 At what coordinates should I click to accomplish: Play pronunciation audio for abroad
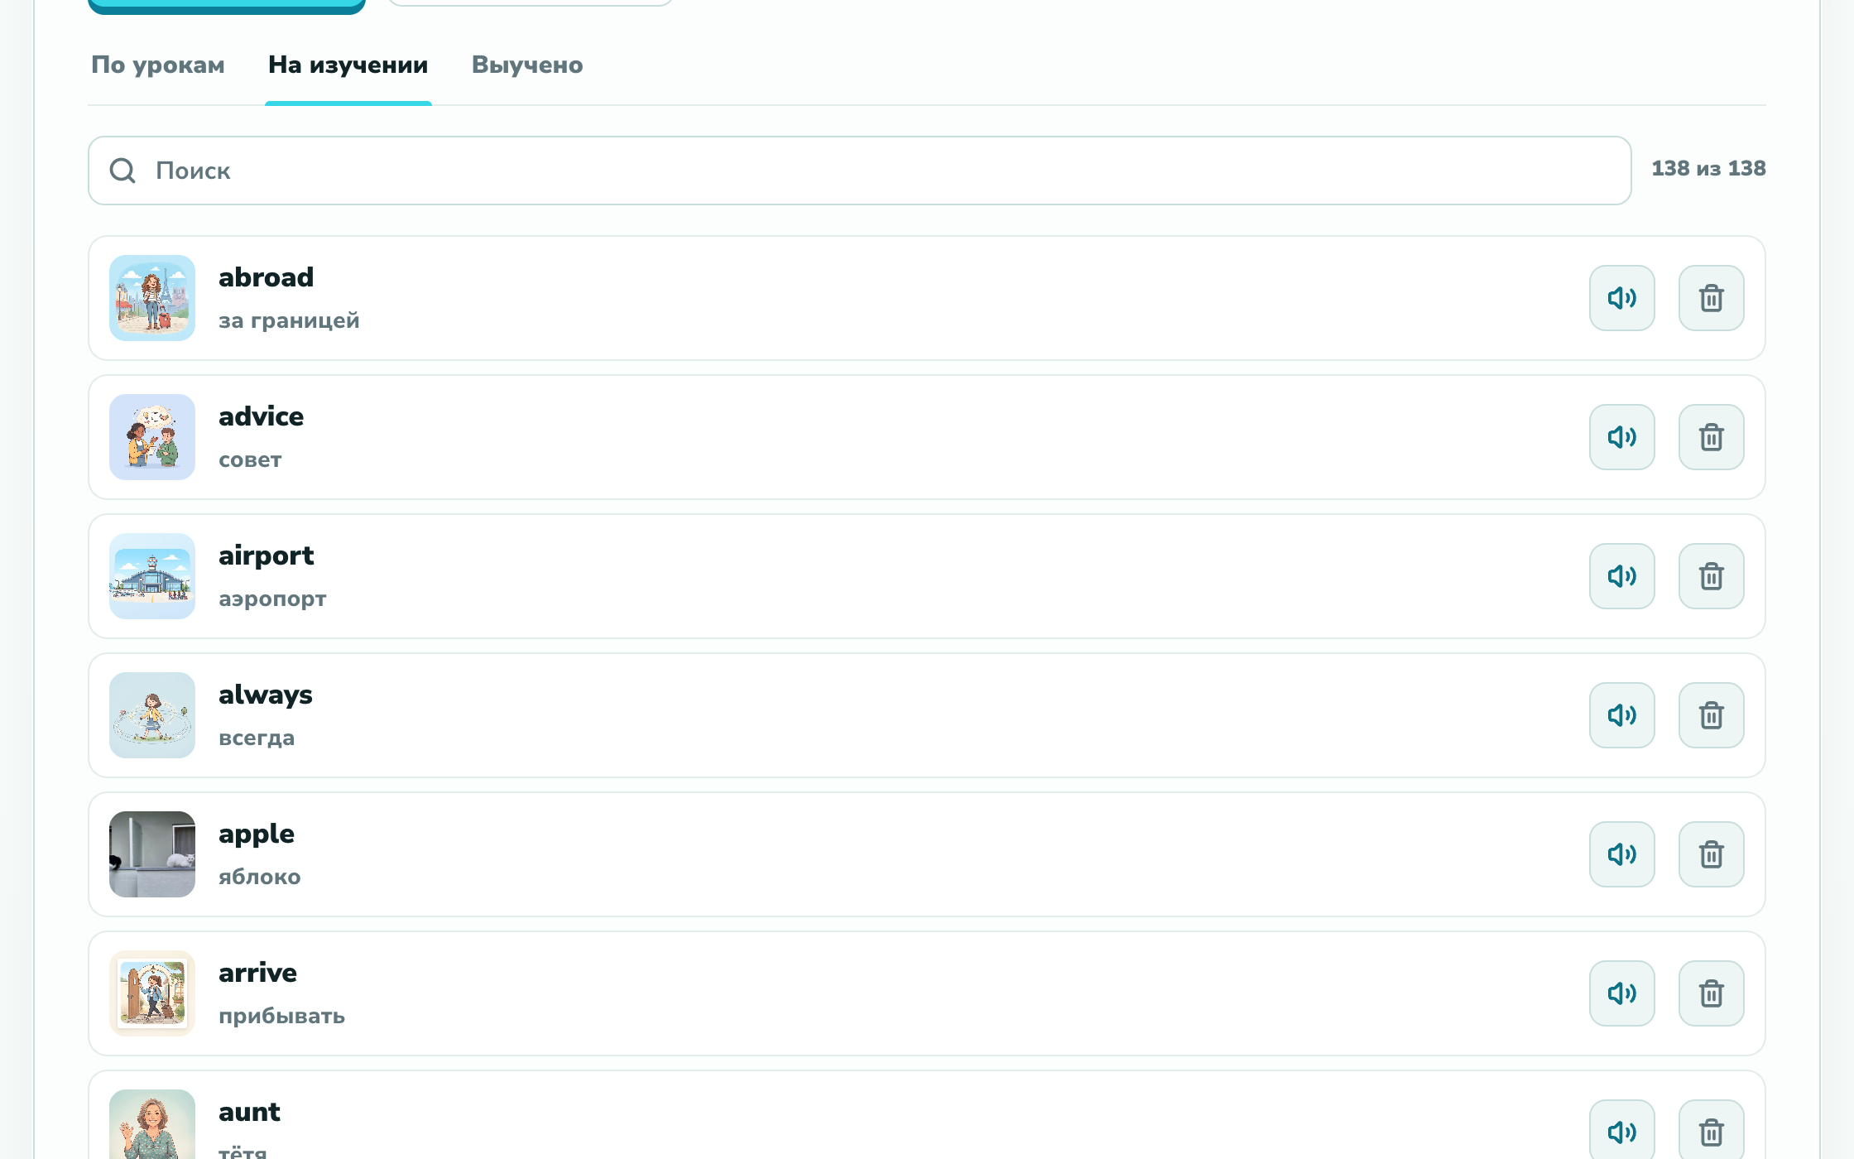1621,298
